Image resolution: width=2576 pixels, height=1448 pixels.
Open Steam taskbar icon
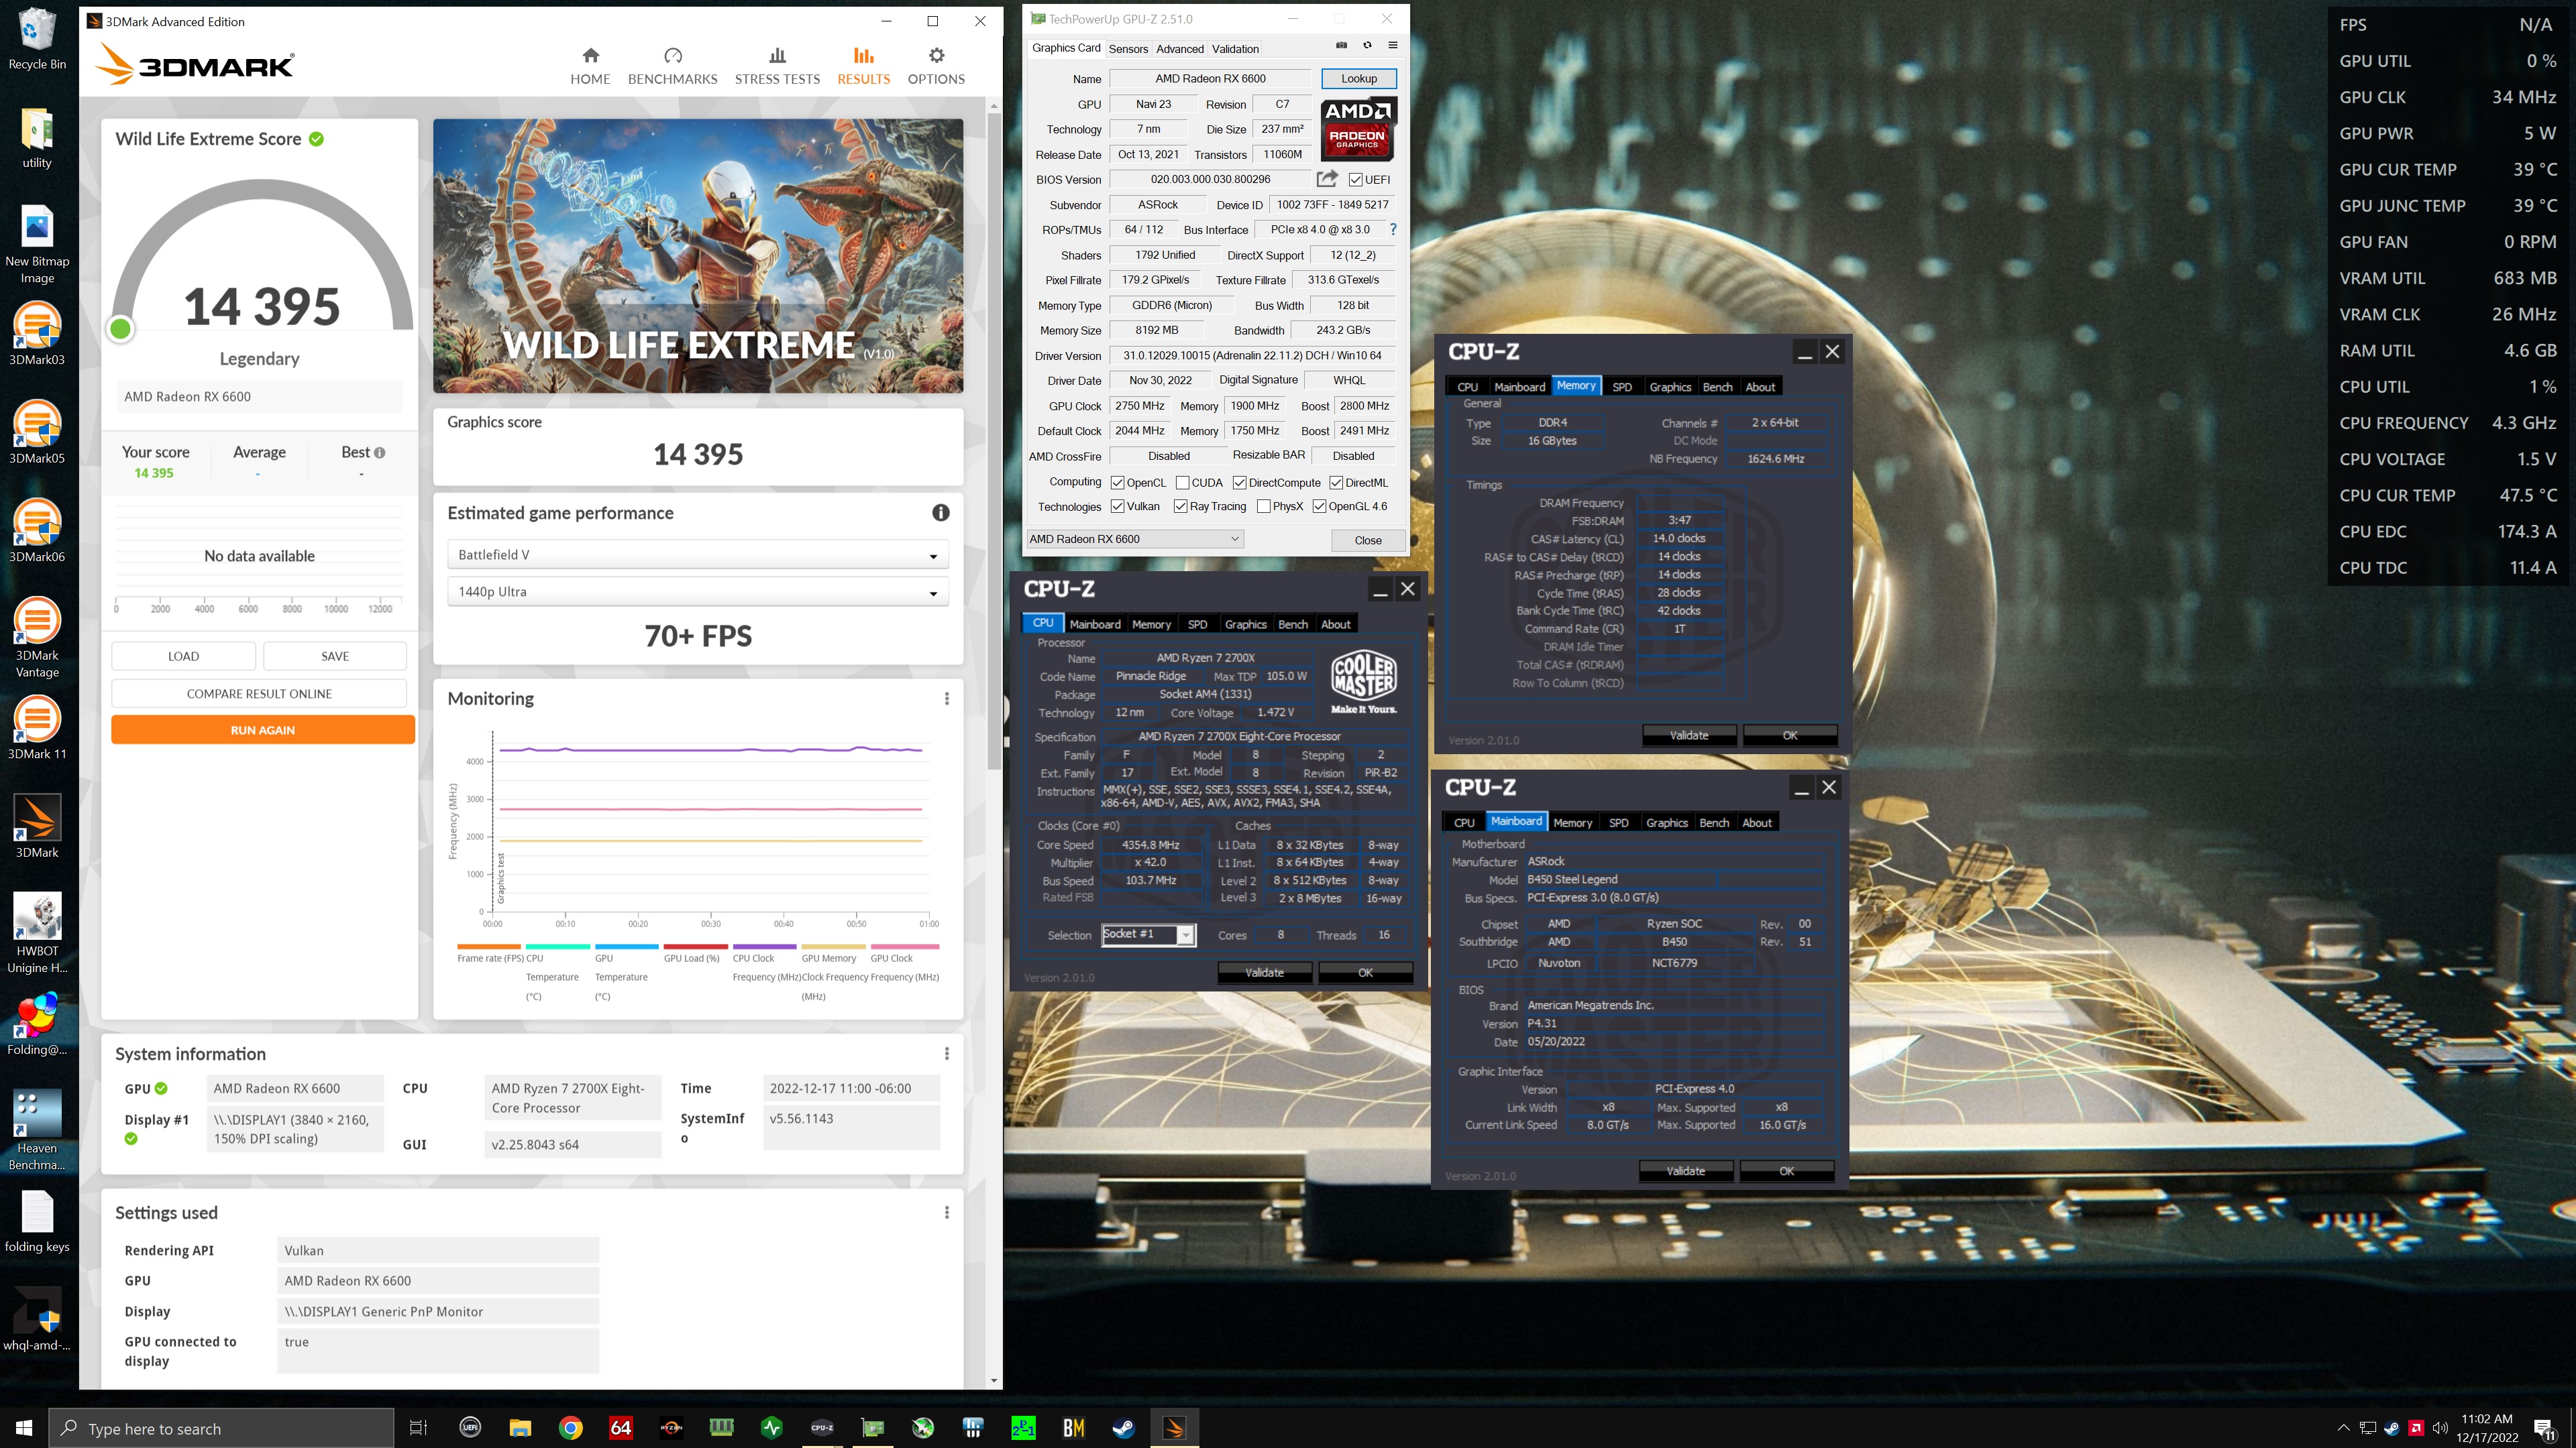coord(1124,1428)
